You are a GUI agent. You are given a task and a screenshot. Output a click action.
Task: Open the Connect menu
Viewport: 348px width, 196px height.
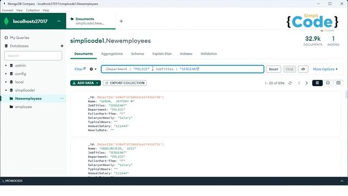pos(7,10)
